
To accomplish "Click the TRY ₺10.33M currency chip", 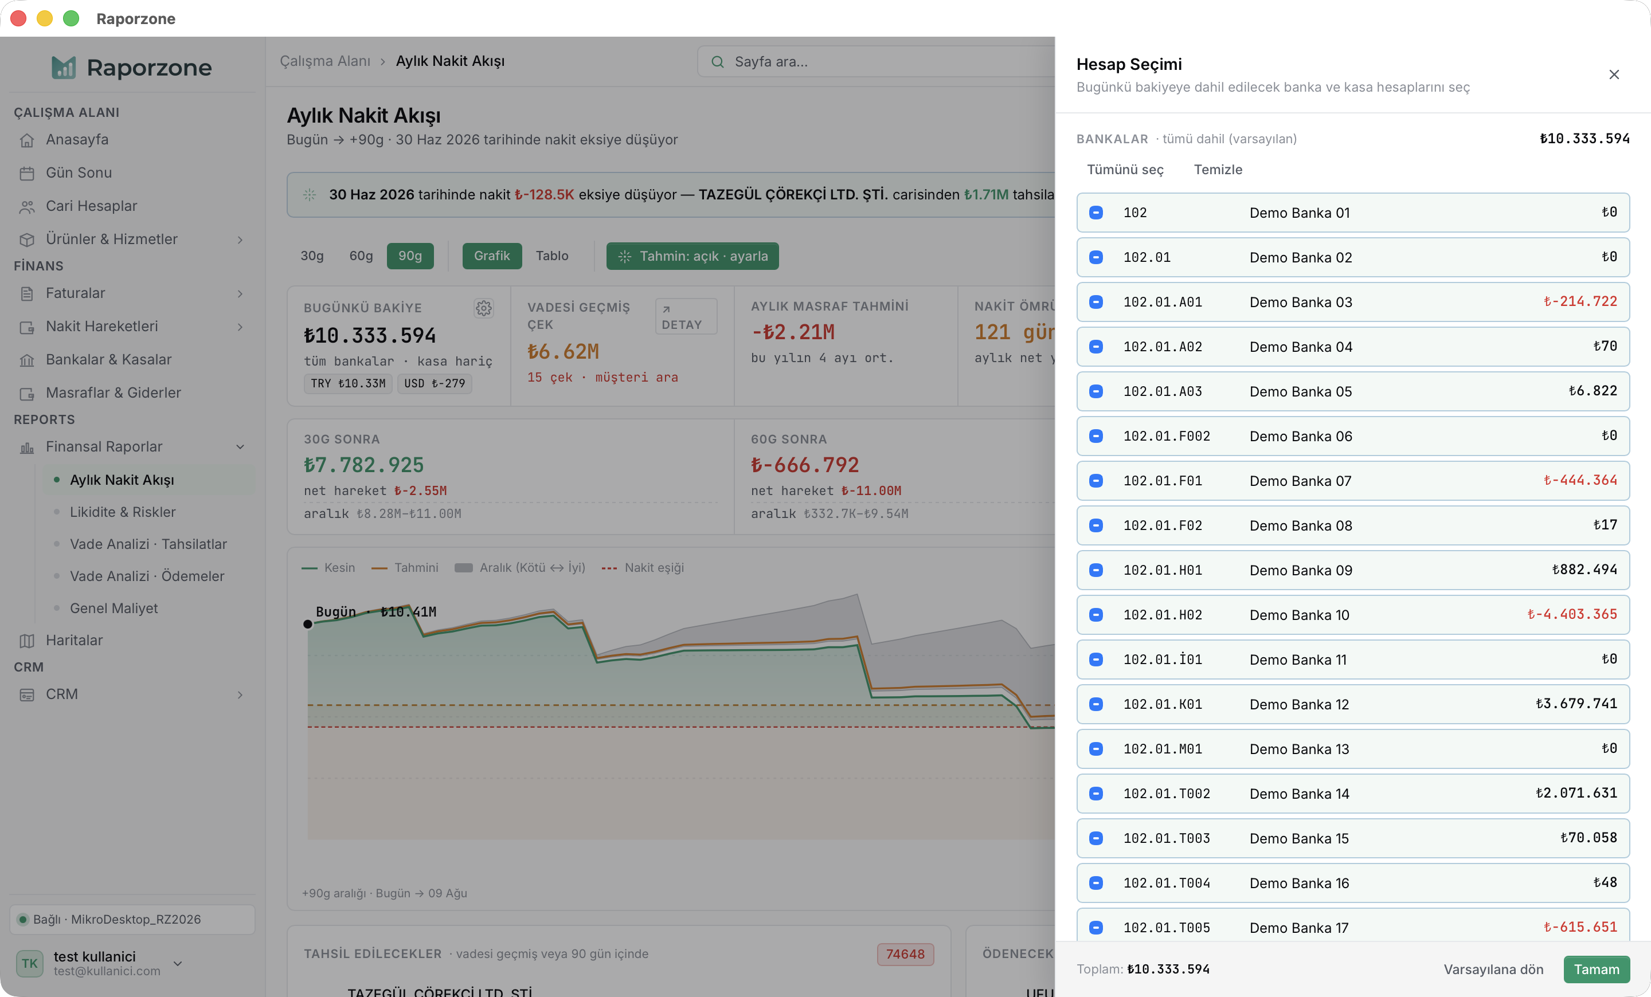I will point(348,384).
